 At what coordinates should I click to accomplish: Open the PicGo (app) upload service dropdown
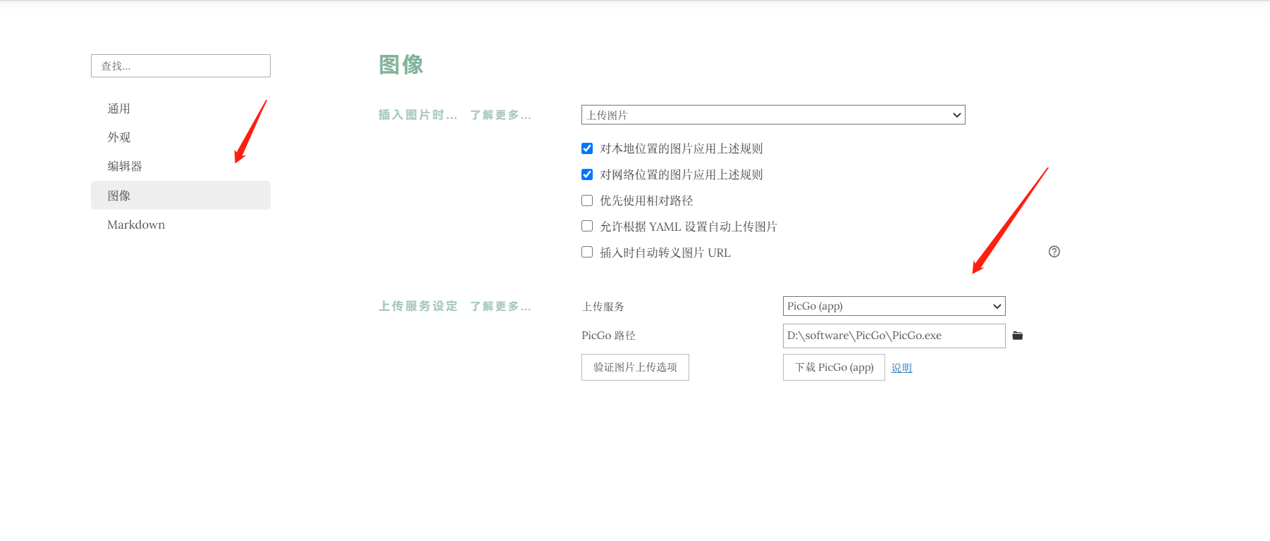coord(894,306)
